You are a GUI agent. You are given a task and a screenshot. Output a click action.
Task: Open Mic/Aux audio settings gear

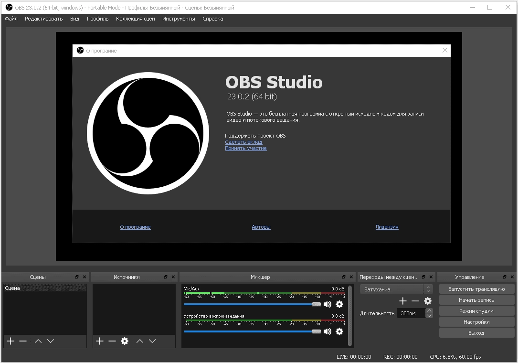point(339,304)
